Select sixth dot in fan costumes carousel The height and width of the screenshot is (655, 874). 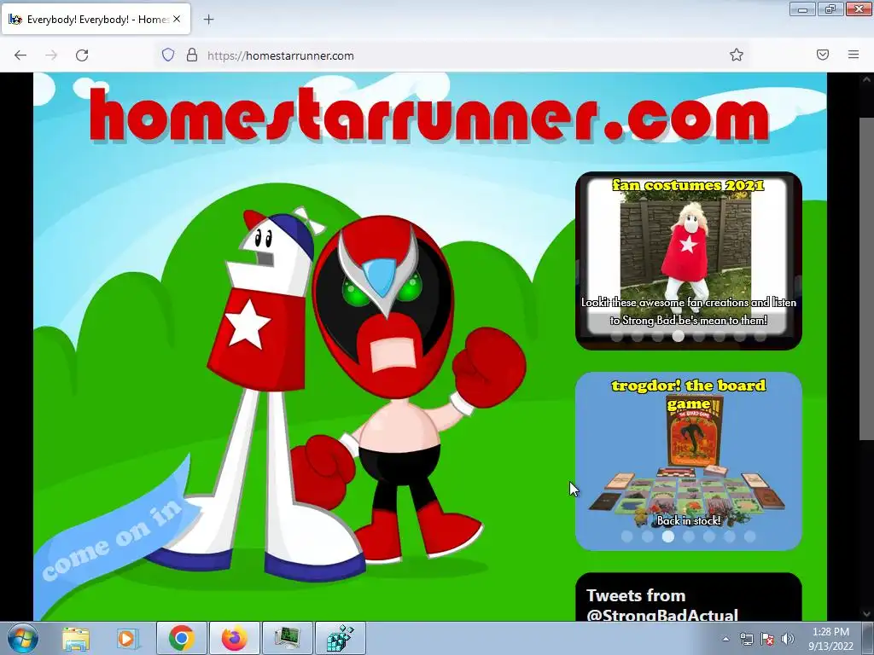click(719, 336)
